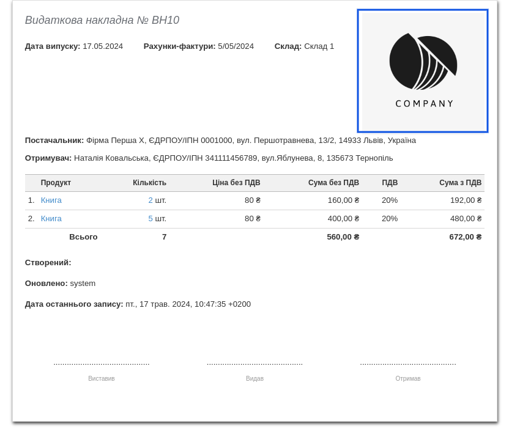509x429 pixels.
Task: Select the last record date timestamp
Action: point(188,304)
